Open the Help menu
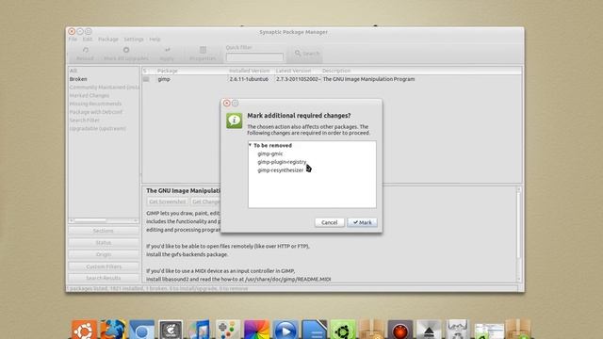The image size is (603, 339). (155, 40)
